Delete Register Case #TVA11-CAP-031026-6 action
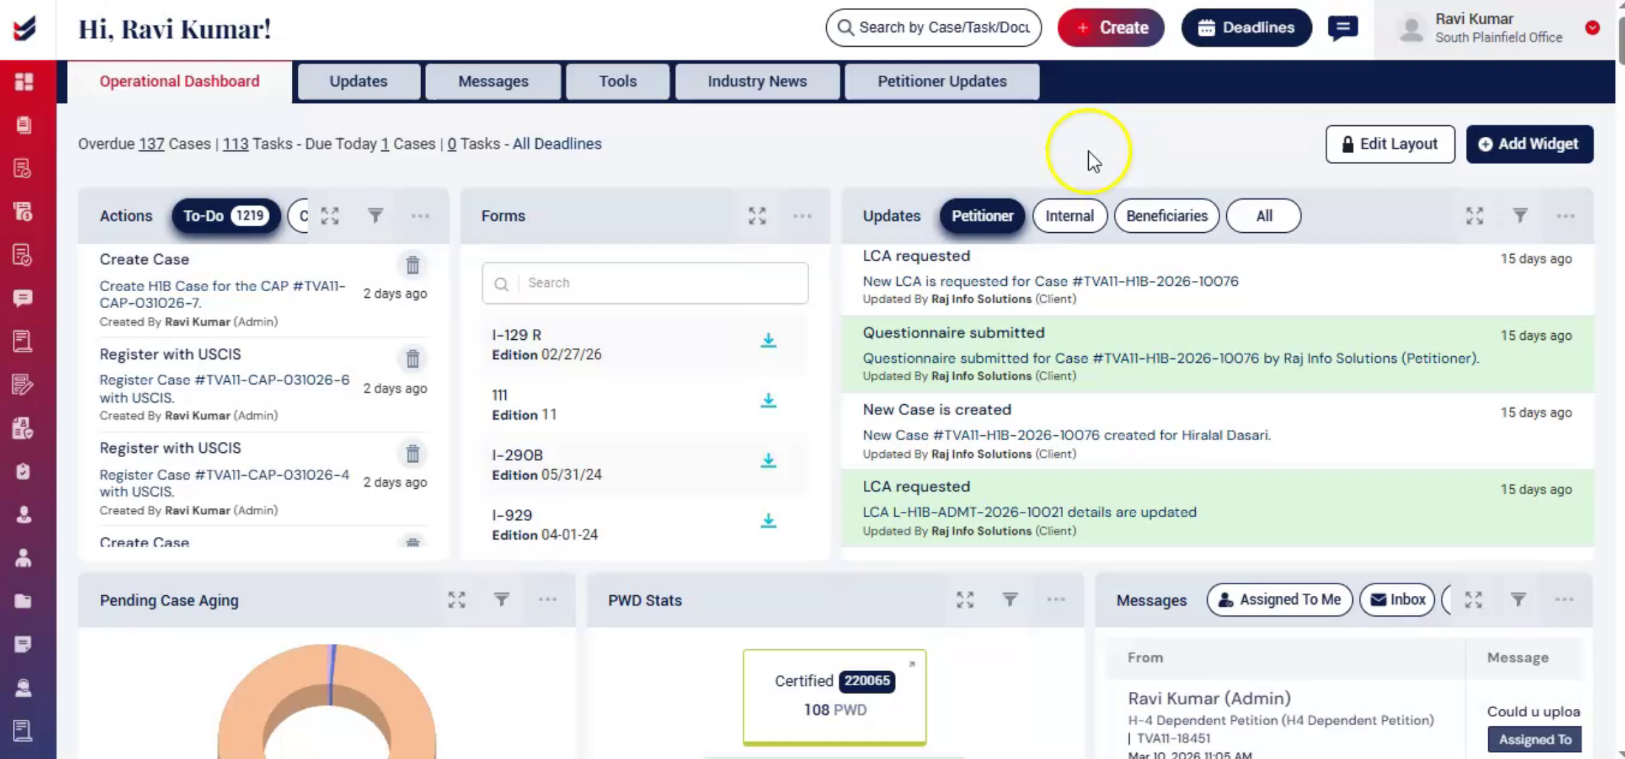The height and width of the screenshot is (759, 1625). pos(412,359)
